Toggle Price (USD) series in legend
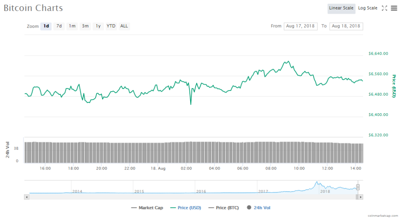This screenshot has width=404, height=221. 185,208
